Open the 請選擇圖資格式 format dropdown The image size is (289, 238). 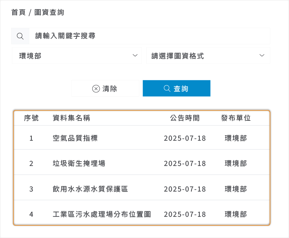(208, 56)
